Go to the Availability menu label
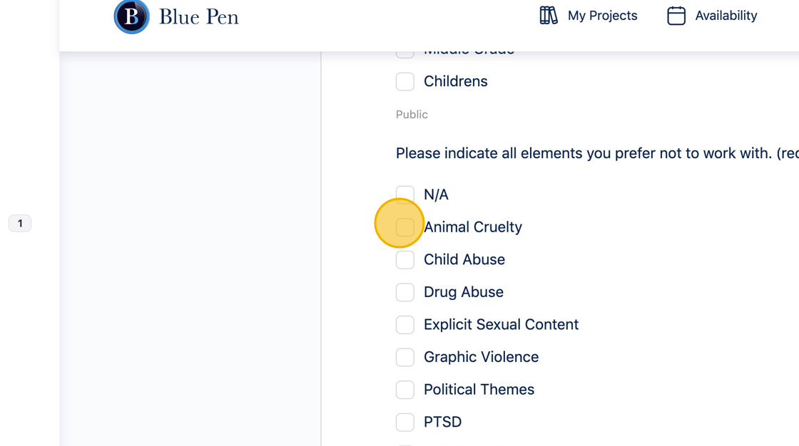This screenshot has height=446, width=799. [x=726, y=16]
